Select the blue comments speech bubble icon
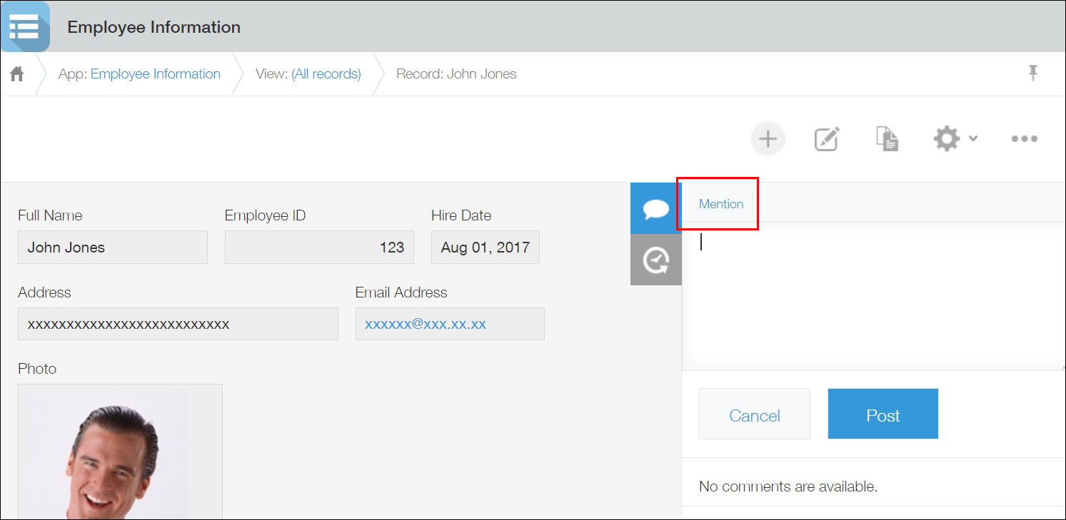The image size is (1066, 520). point(655,208)
